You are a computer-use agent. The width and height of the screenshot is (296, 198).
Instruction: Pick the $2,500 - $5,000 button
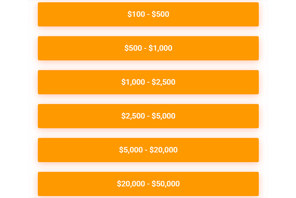coord(148,116)
